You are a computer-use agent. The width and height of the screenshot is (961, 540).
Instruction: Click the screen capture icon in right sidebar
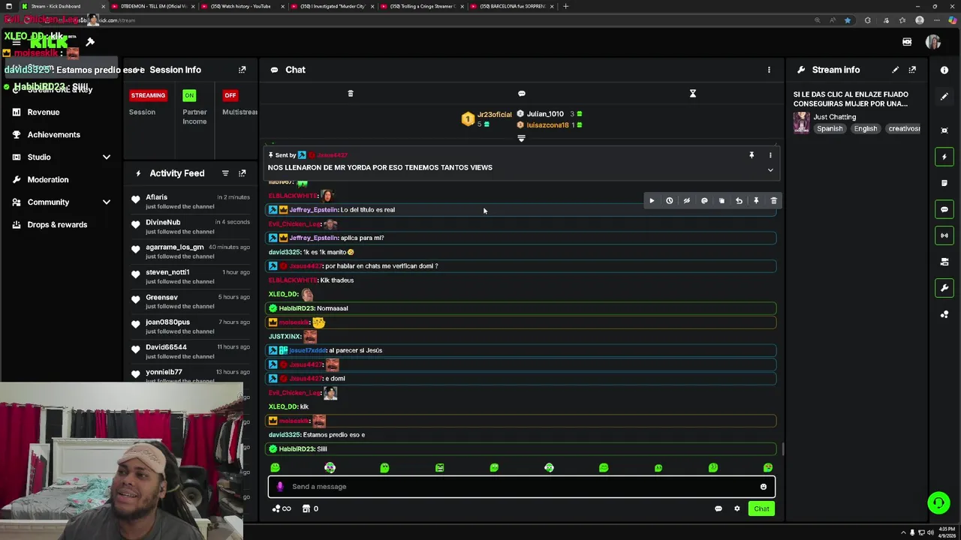click(x=944, y=130)
